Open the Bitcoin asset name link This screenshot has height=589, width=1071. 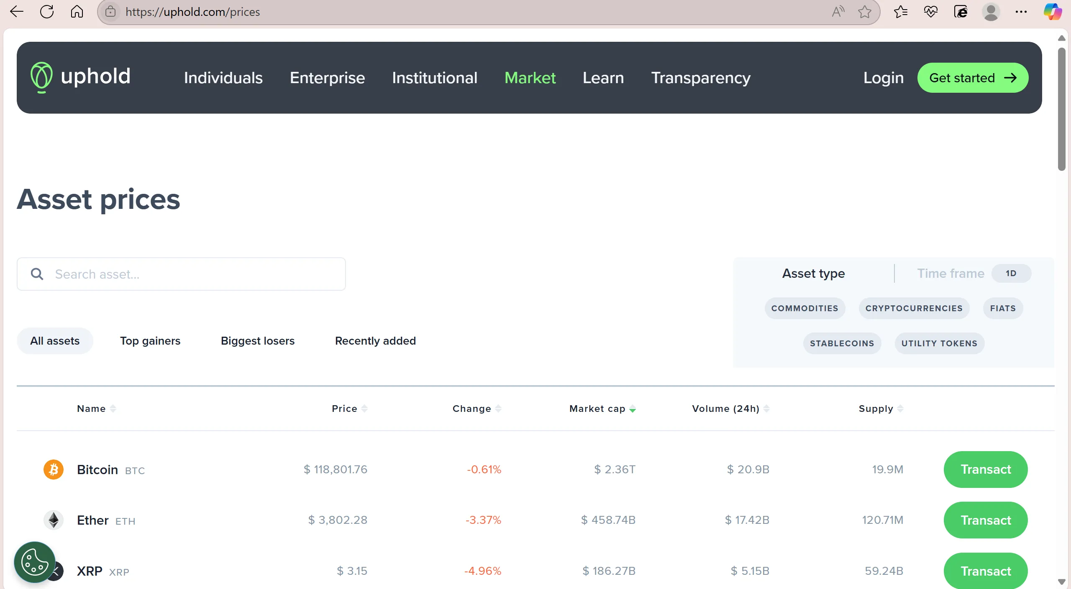(97, 470)
